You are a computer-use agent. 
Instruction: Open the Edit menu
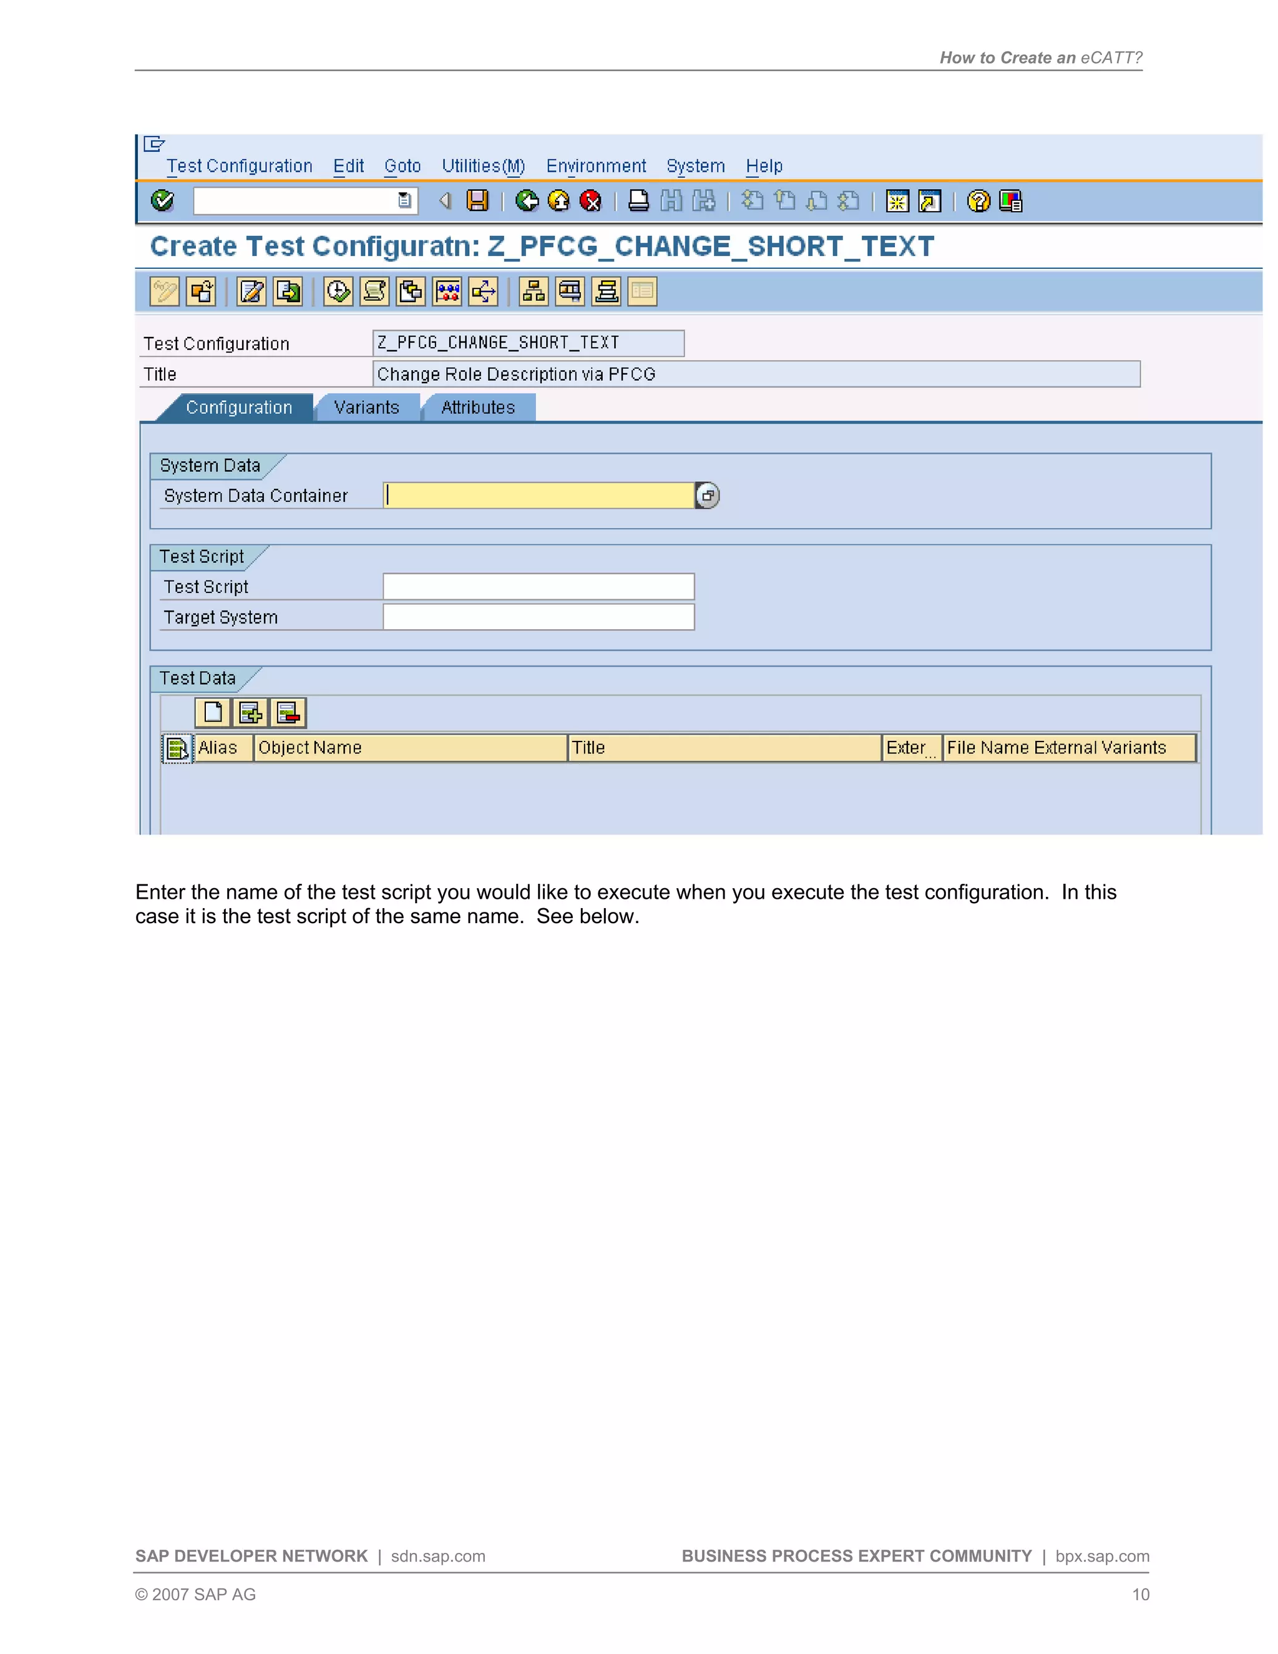[348, 166]
